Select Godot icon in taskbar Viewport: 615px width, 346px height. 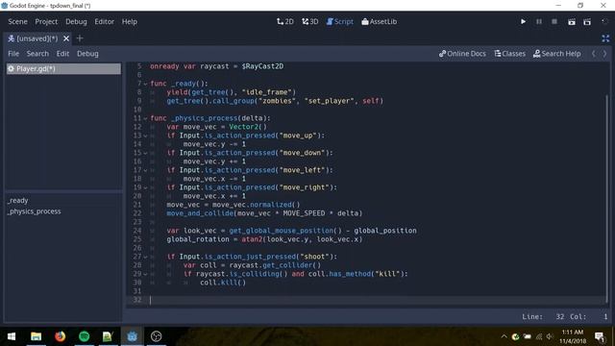click(x=133, y=336)
